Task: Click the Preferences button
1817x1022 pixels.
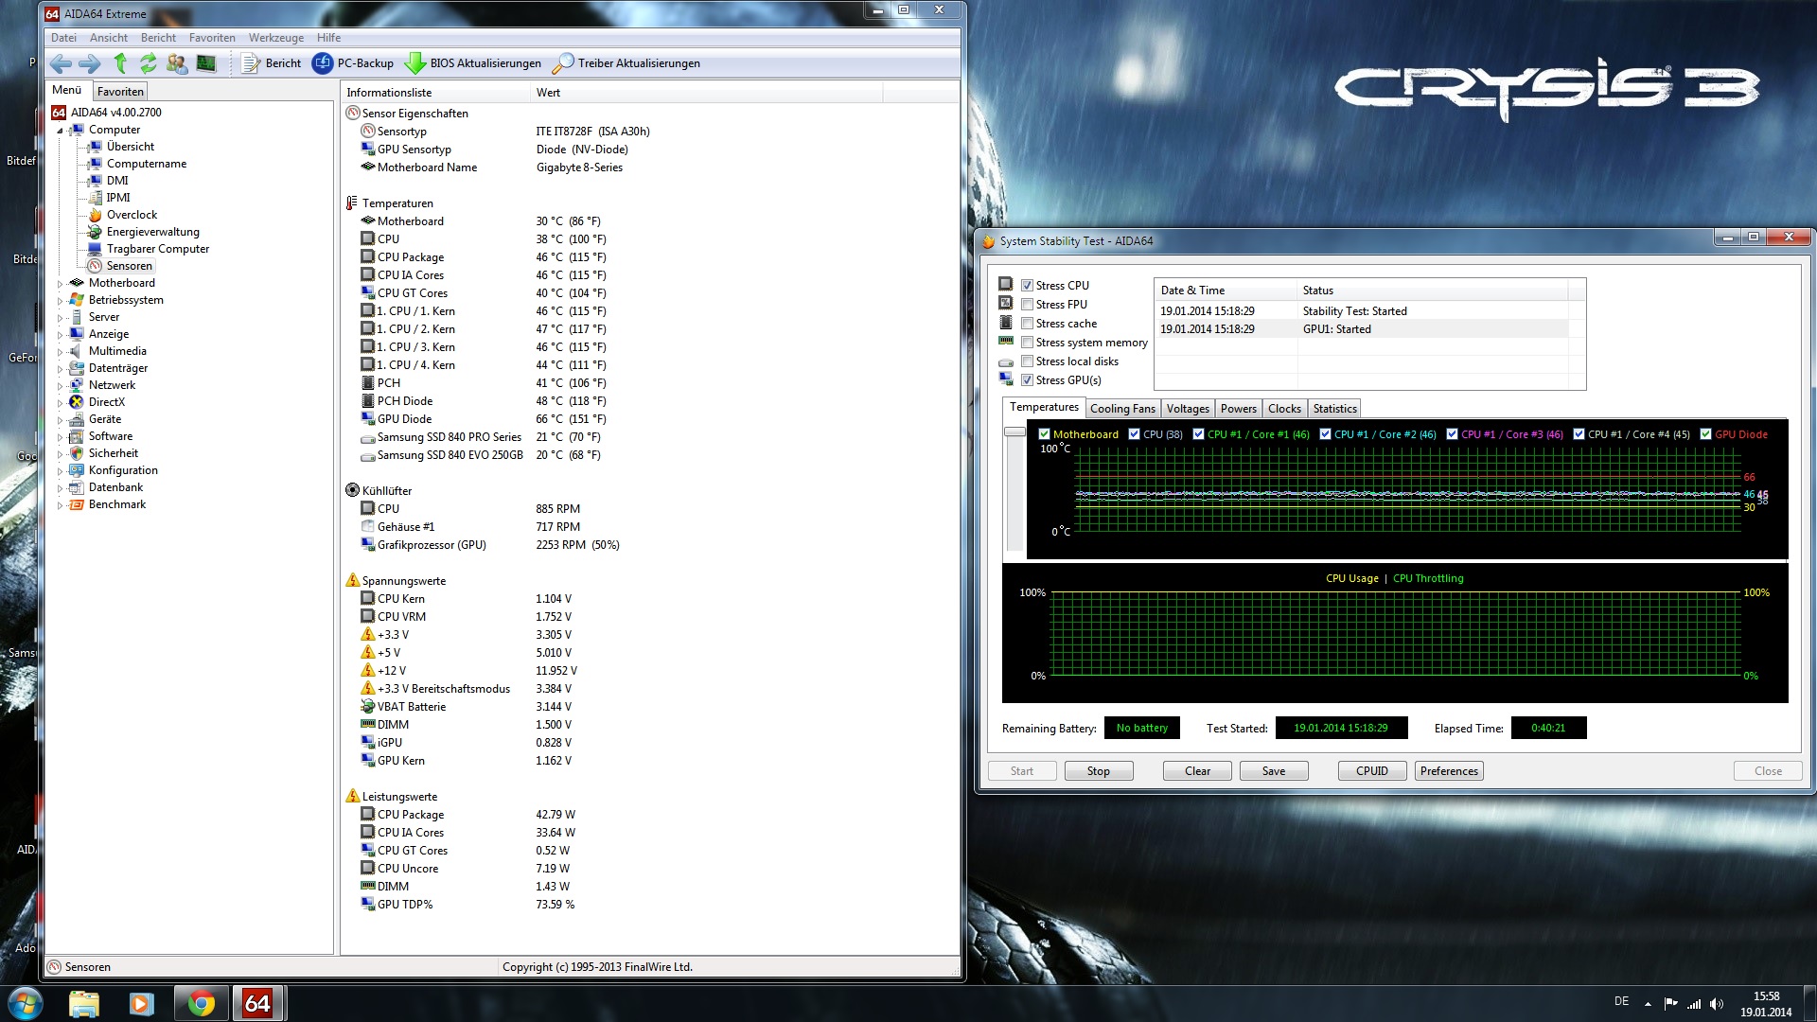Action: [1448, 771]
